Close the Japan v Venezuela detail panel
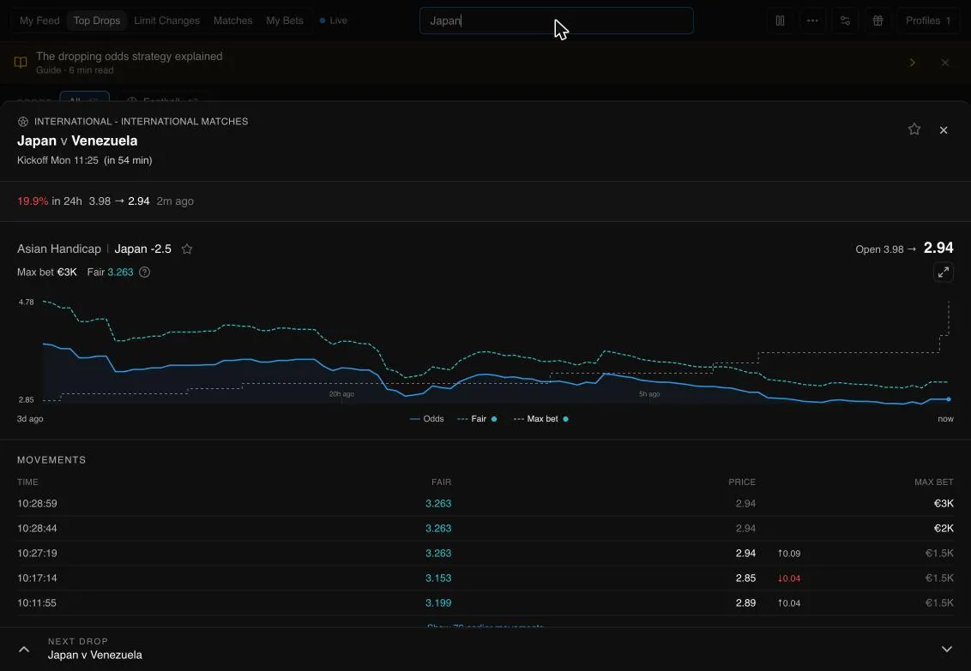 (944, 130)
